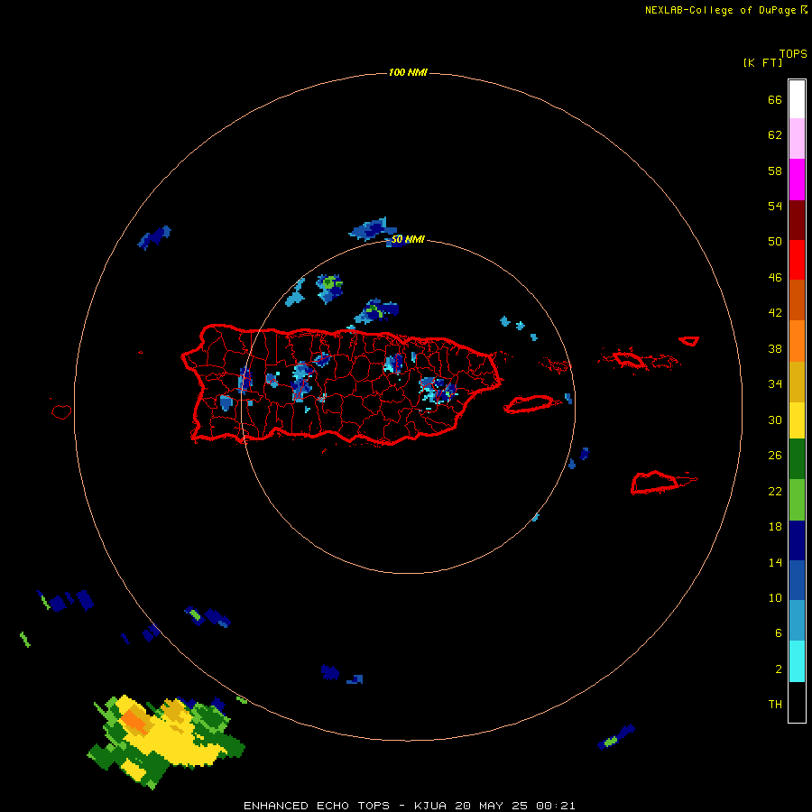The height and width of the screenshot is (812, 812).
Task: Click the TH label on the legend
Action: tap(775, 705)
